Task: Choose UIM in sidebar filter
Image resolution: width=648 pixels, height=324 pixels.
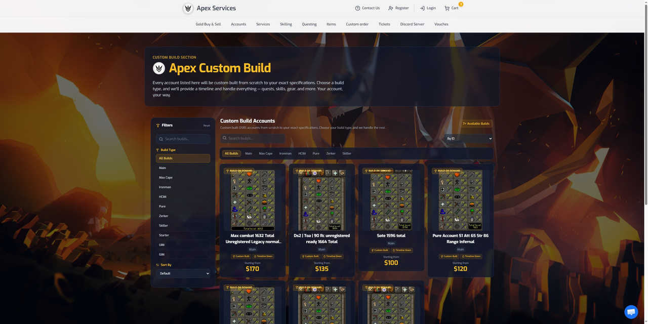Action: pyautogui.click(x=183, y=245)
